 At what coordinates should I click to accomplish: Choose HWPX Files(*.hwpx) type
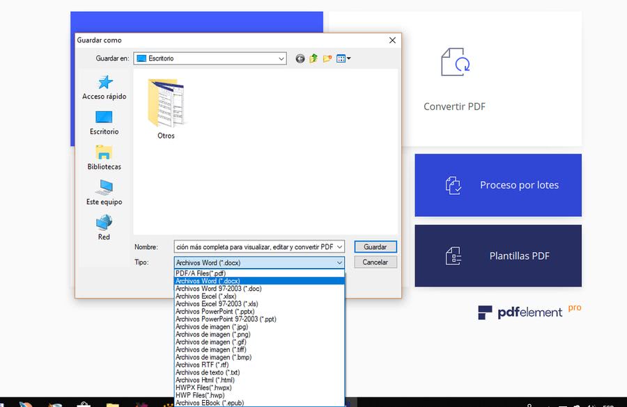tap(260, 387)
